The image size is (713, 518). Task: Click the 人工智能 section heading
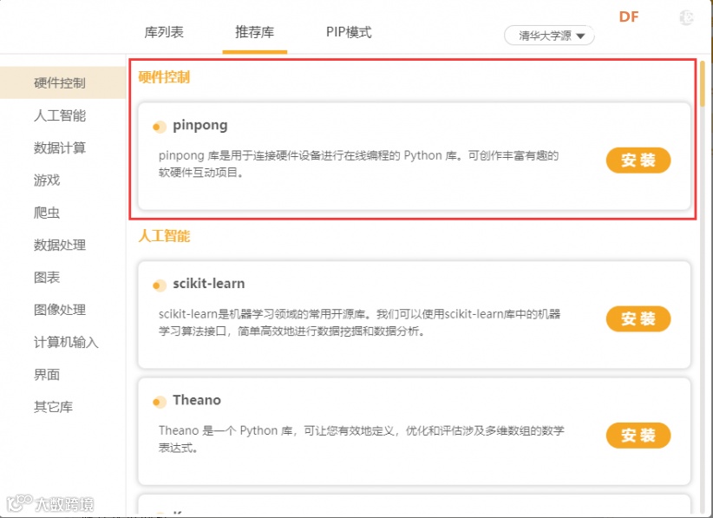(164, 236)
